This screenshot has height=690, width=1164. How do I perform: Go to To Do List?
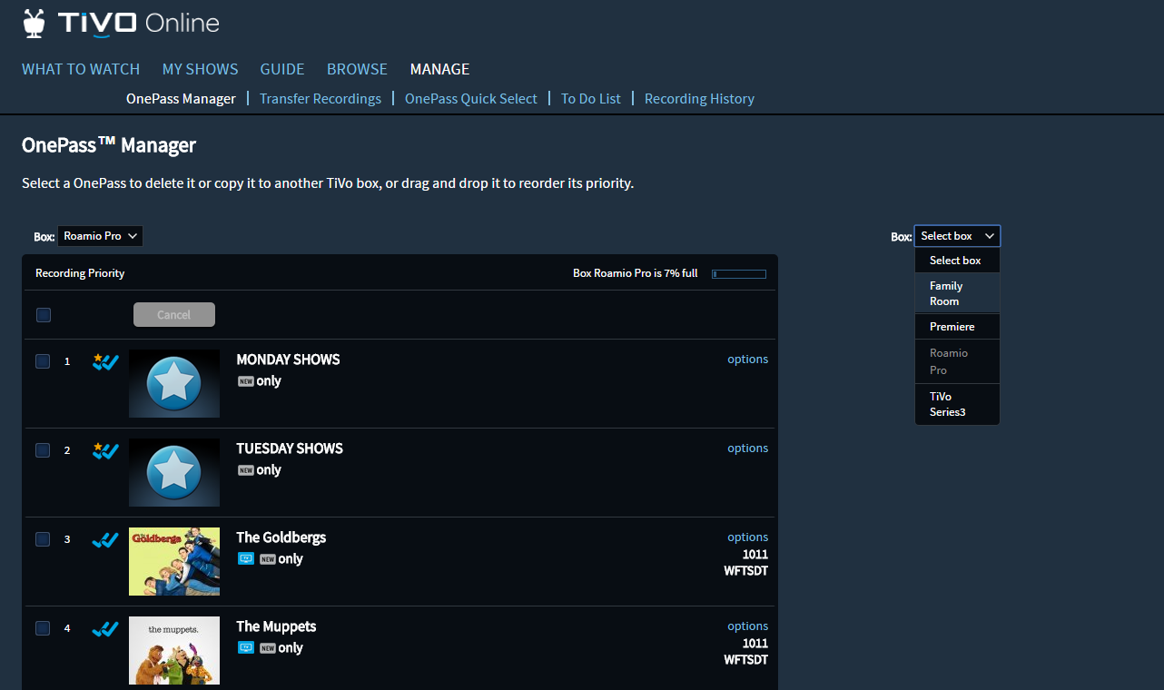[x=591, y=99]
